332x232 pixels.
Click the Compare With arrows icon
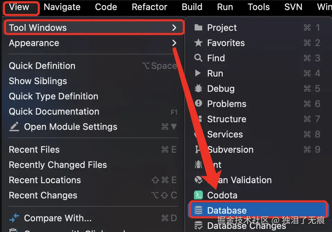pos(14,218)
